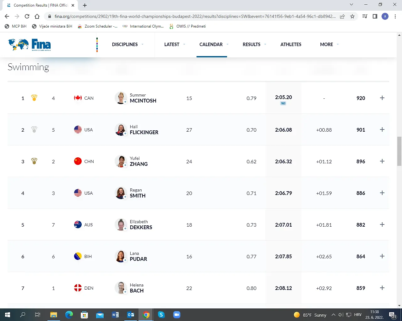Expand Yufei Zhang result details
The height and width of the screenshot is (321, 402).
coord(382,161)
